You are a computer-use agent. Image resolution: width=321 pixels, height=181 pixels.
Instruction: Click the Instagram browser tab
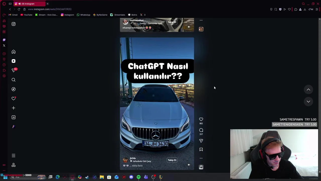(x=29, y=4)
